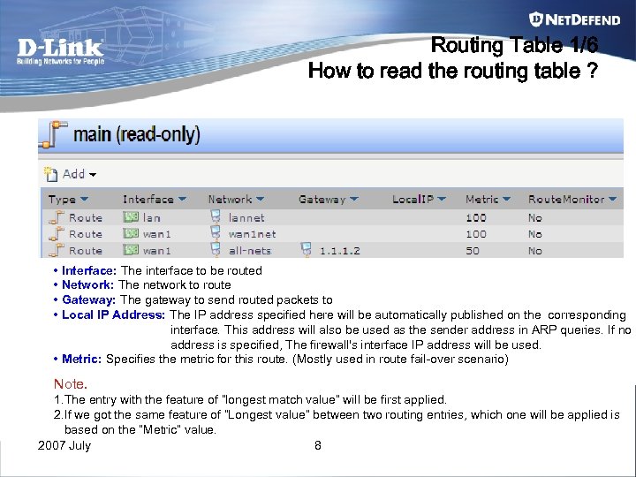
Task: Click the lannet network cell
Action: 246,218
